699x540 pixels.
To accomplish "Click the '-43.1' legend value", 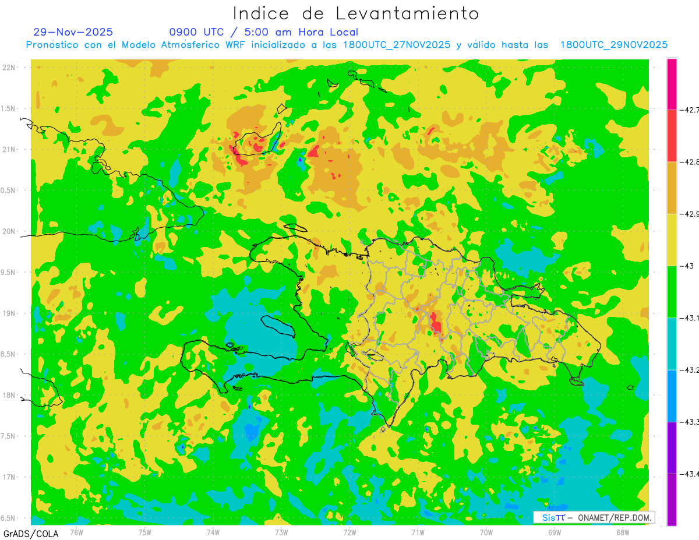I will click(689, 318).
